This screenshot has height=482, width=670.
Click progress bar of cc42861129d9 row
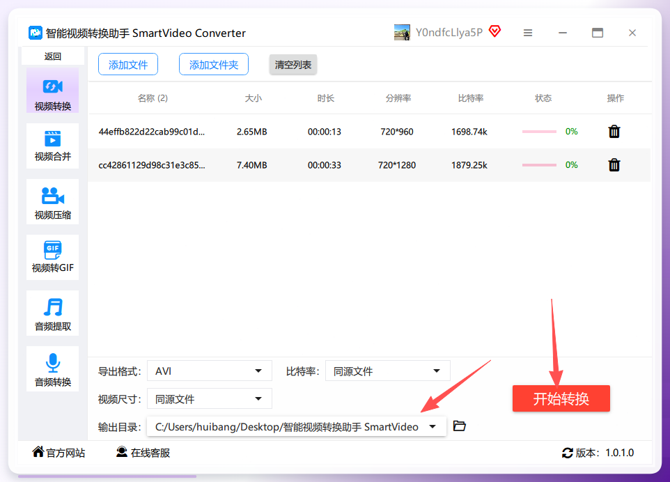(539, 165)
